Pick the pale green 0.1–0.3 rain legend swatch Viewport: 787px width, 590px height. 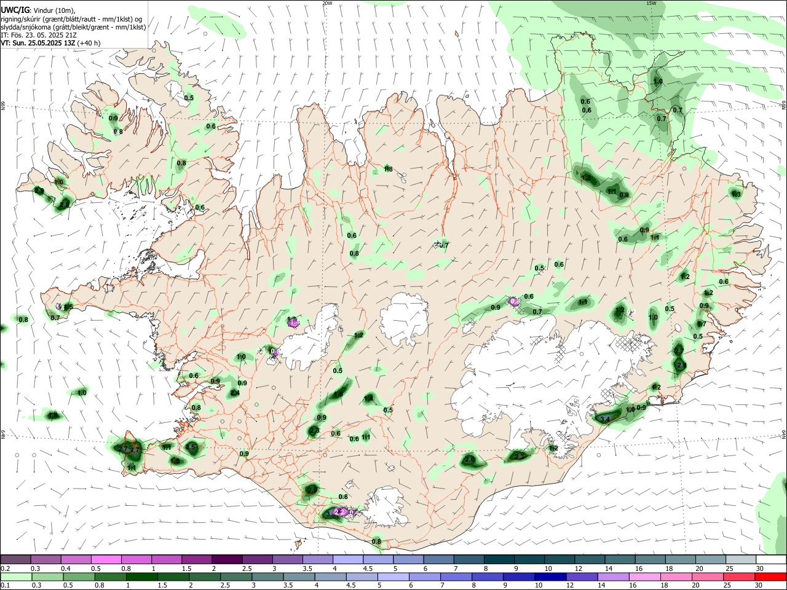click(x=16, y=576)
